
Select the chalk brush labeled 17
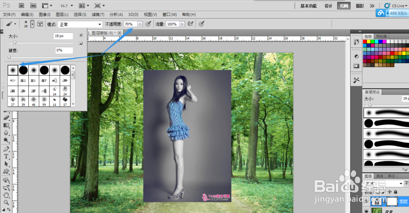pyautogui.click(x=65, y=102)
